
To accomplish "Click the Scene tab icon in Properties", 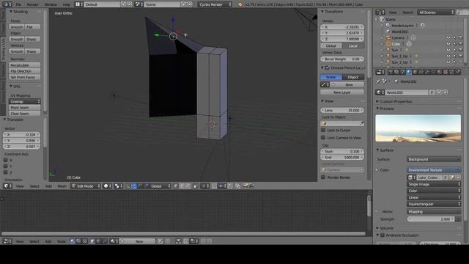I will click(402, 72).
